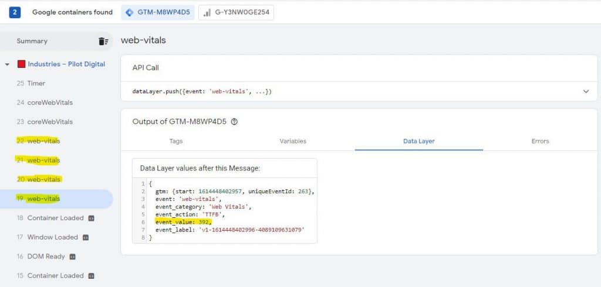Click the 'Data Layer values after this Message:' heading
The image size is (601, 287).
click(200, 168)
